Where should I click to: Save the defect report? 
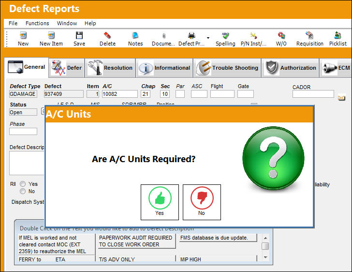coord(79,39)
